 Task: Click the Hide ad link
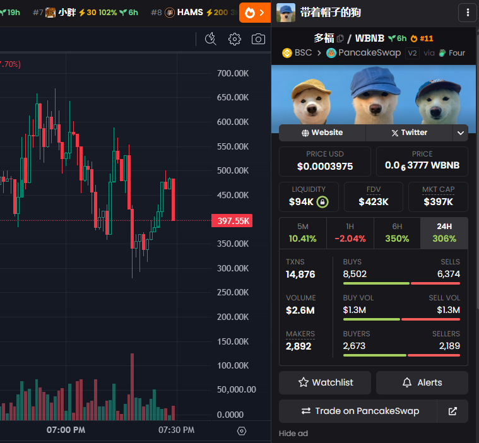tap(293, 434)
